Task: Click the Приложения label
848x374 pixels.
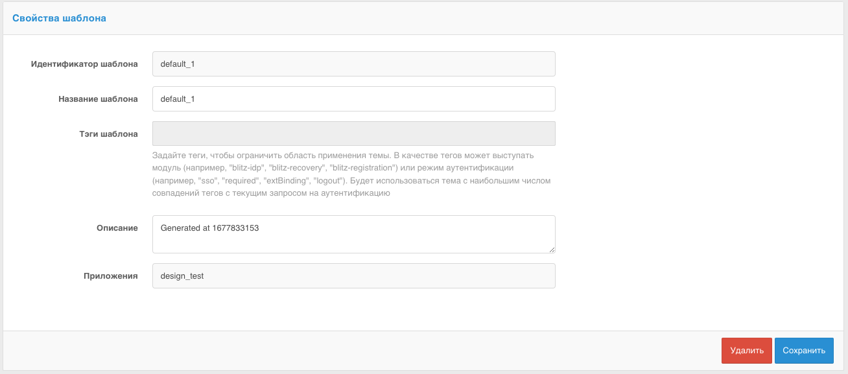Action: (112, 275)
